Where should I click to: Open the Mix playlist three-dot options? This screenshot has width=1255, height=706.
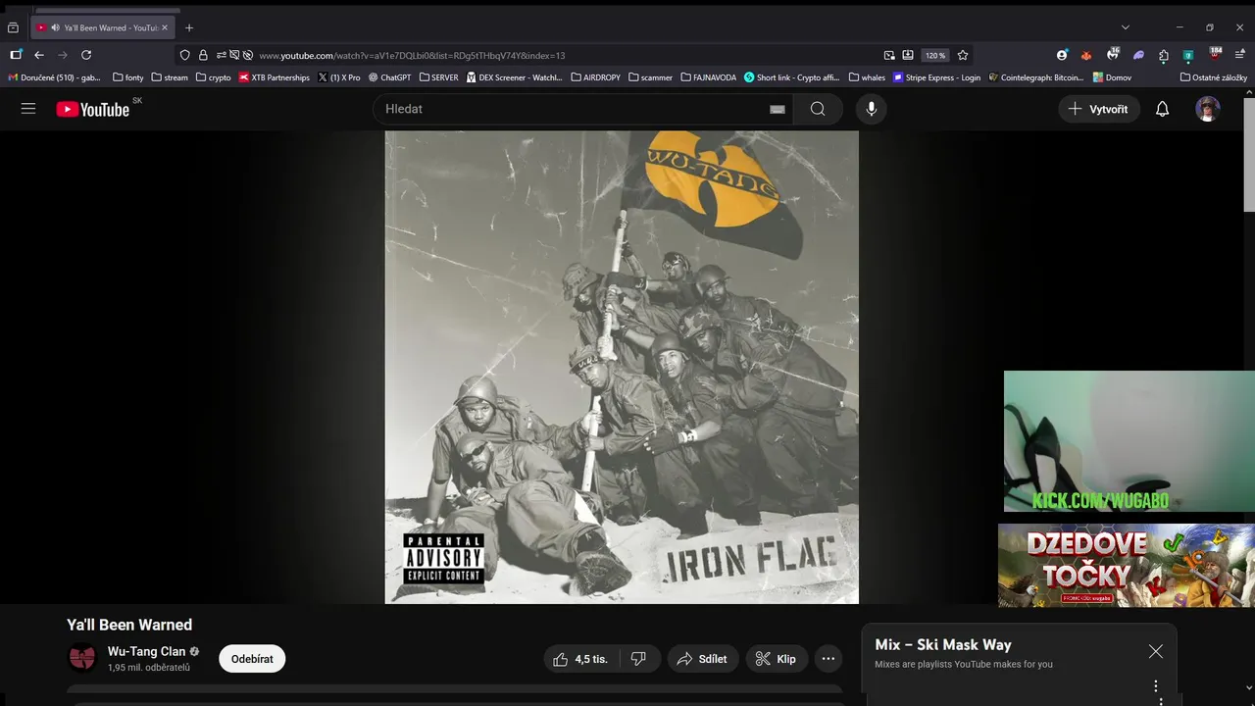tap(1156, 686)
